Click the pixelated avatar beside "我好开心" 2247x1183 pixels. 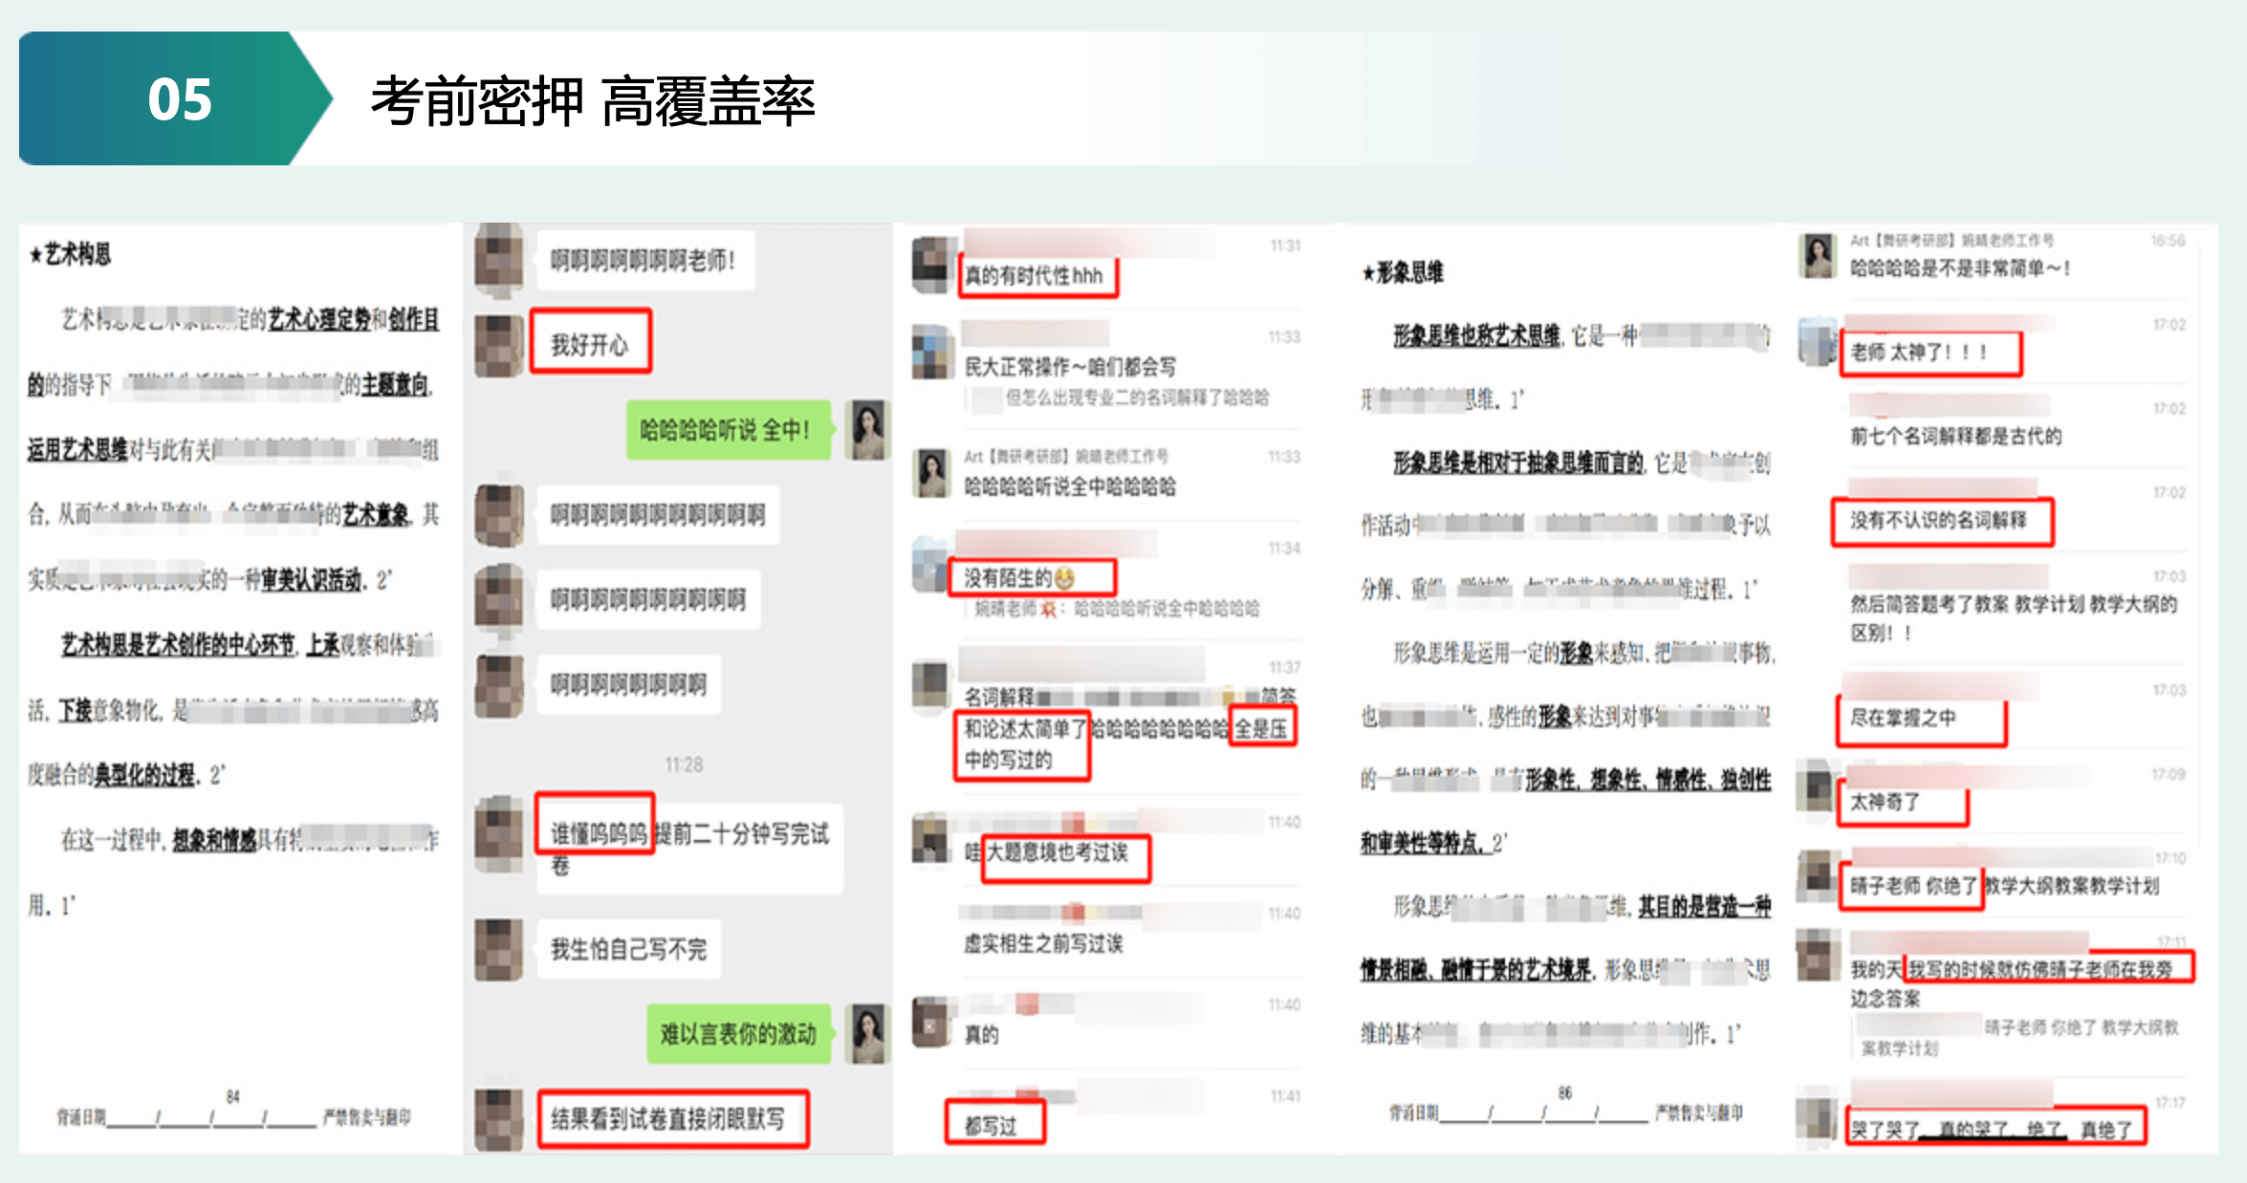[499, 344]
